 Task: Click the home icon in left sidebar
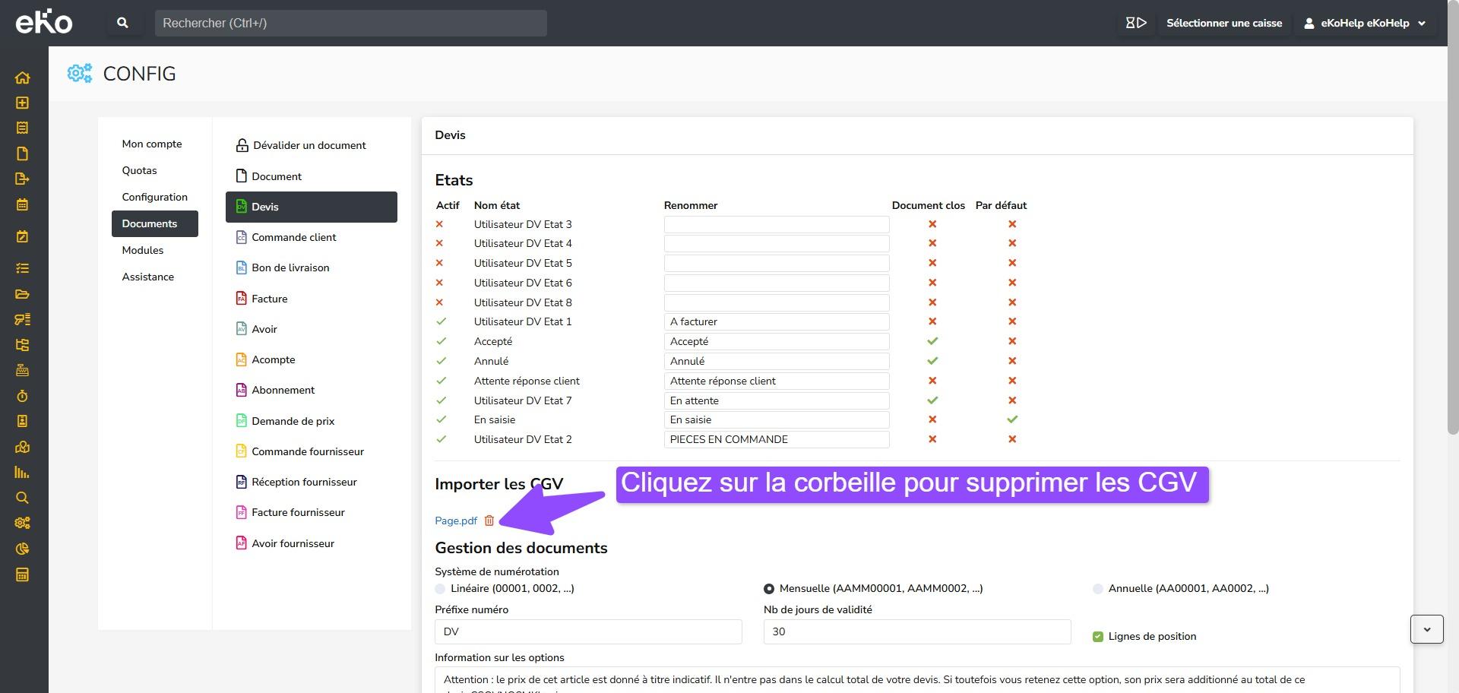pos(22,78)
